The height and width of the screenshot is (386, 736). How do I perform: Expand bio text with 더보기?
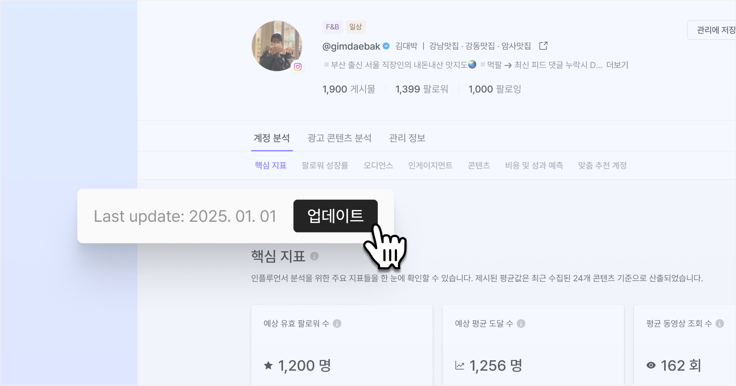click(617, 65)
